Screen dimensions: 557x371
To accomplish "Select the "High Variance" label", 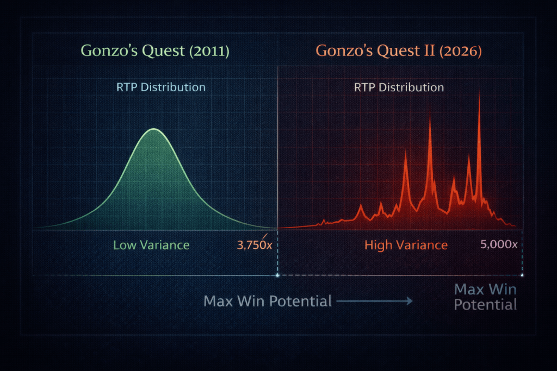I will (x=406, y=246).
